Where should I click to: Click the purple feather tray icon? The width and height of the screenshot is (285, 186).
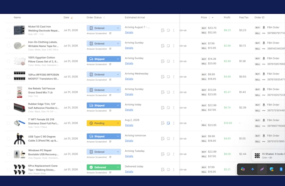coord(262,169)
